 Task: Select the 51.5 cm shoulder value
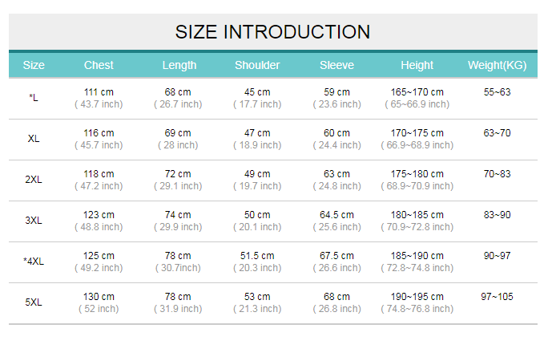[257, 256]
